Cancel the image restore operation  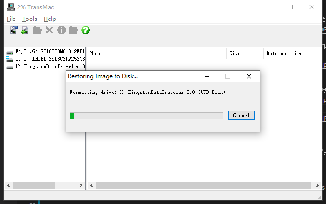[x=241, y=115]
